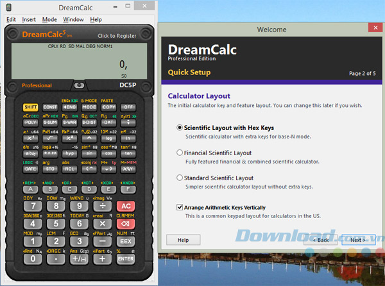Click the decimal point key

[56, 259]
